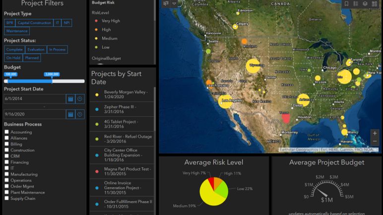Screen dimensions: 383x215
Task: Open time picker for 6/1/2014 date
Action: coord(80,99)
